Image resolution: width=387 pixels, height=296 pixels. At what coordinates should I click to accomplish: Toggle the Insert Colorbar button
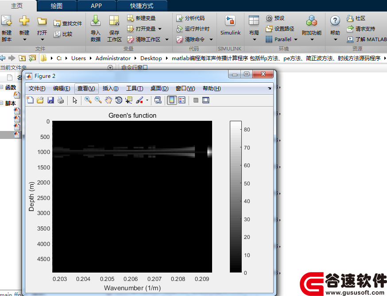point(172,100)
